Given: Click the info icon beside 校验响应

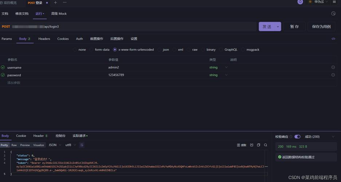Looking at the screenshot, I should [x=291, y=137].
